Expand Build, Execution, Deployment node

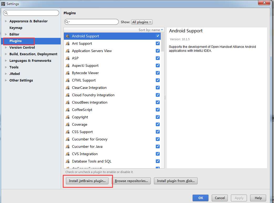6,54
